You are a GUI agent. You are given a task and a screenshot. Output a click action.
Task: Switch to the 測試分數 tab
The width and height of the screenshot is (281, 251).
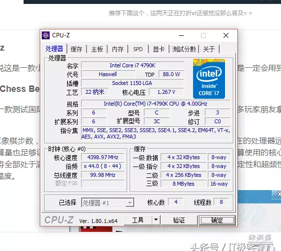pos(184,49)
